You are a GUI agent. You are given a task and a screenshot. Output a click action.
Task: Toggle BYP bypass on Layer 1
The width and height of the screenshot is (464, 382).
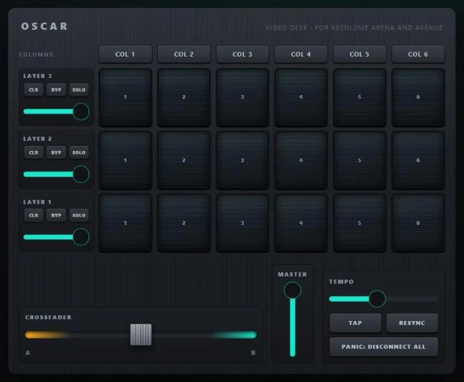[57, 216]
